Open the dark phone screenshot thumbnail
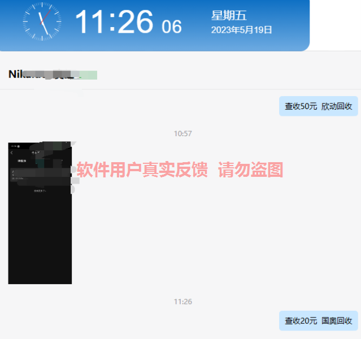 (40, 213)
